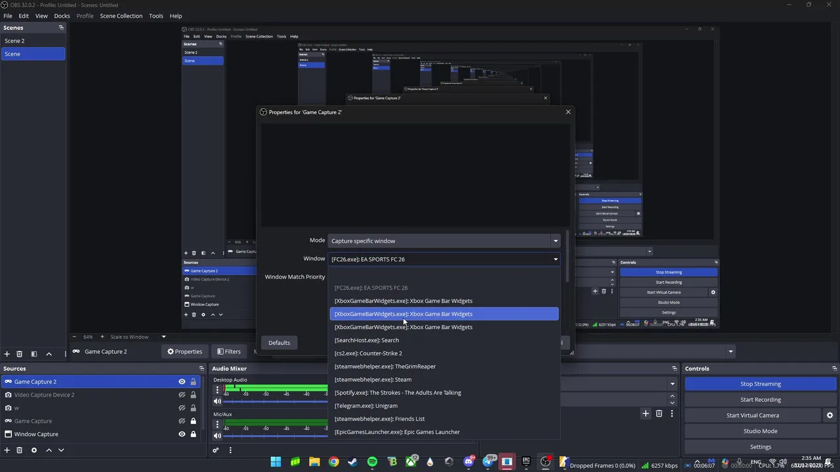Select '[cs2.exe]: Counter-Strike 2' option
Image resolution: width=840 pixels, height=472 pixels.
pyautogui.click(x=444, y=353)
